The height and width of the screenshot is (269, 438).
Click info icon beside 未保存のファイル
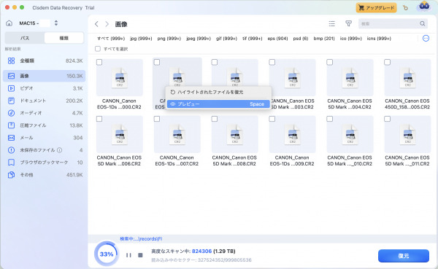click(60, 150)
